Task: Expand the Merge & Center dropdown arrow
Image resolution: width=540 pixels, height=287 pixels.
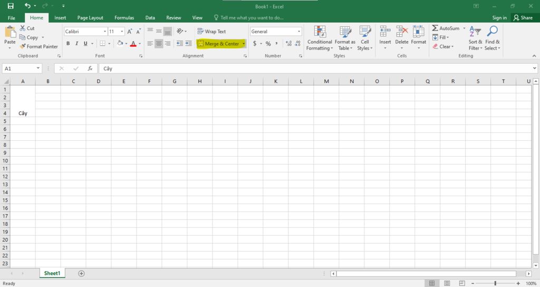Action: (x=244, y=44)
